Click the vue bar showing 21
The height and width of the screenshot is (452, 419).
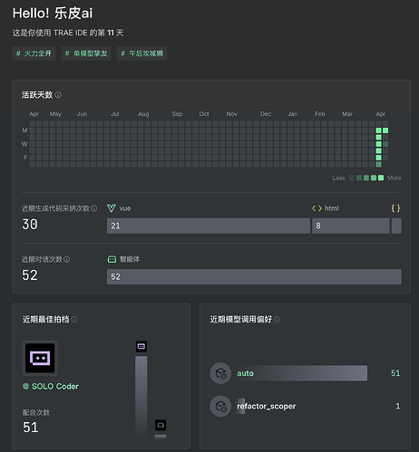point(209,226)
